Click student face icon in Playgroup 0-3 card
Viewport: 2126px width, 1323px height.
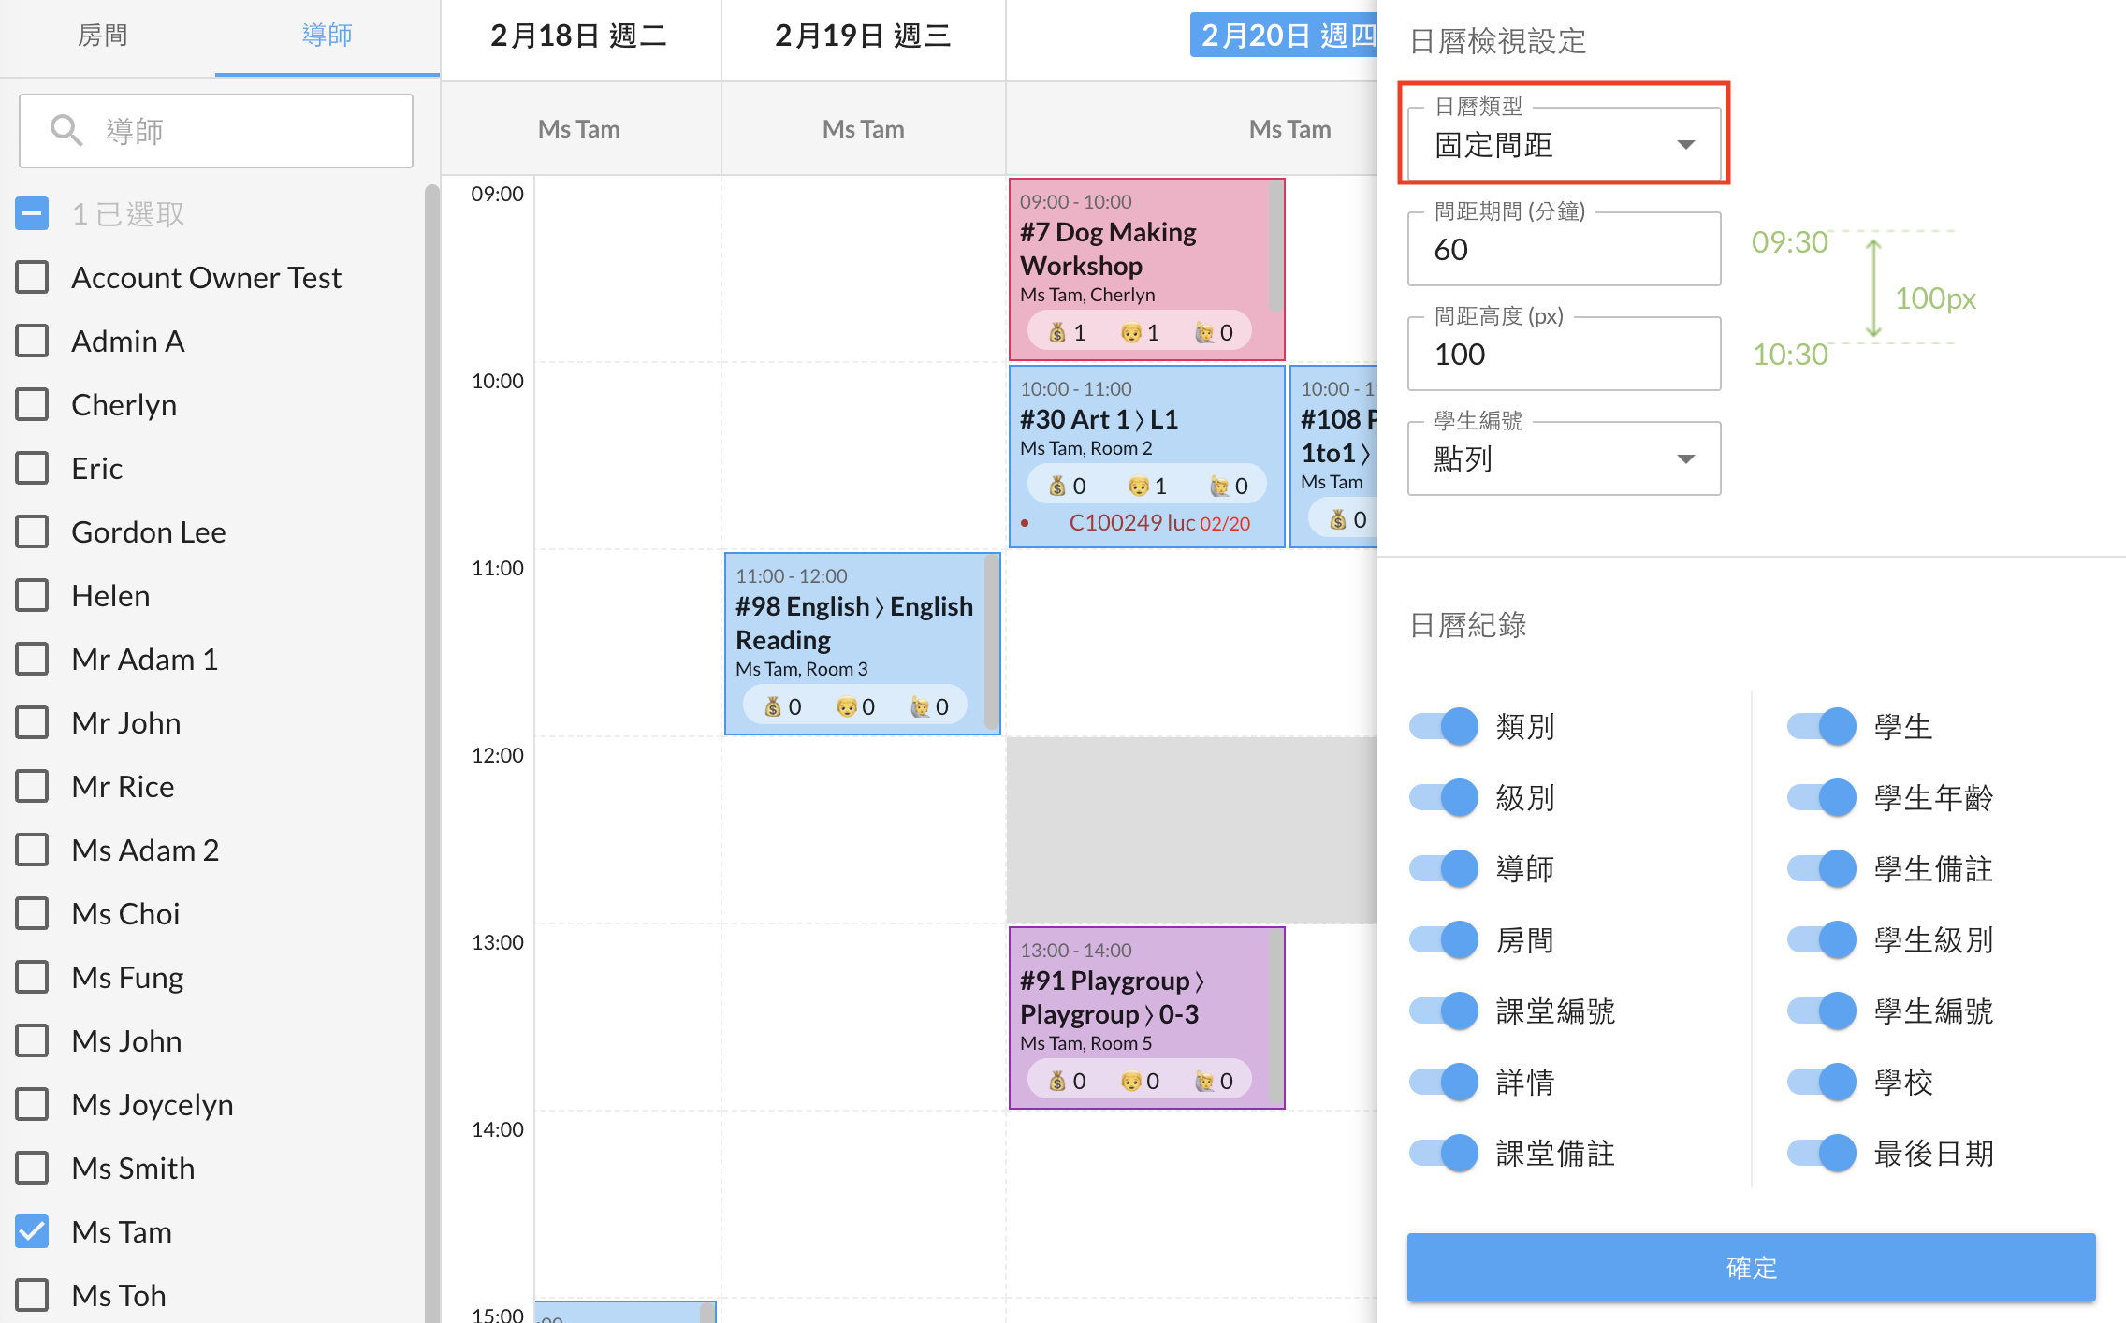tap(1130, 1081)
